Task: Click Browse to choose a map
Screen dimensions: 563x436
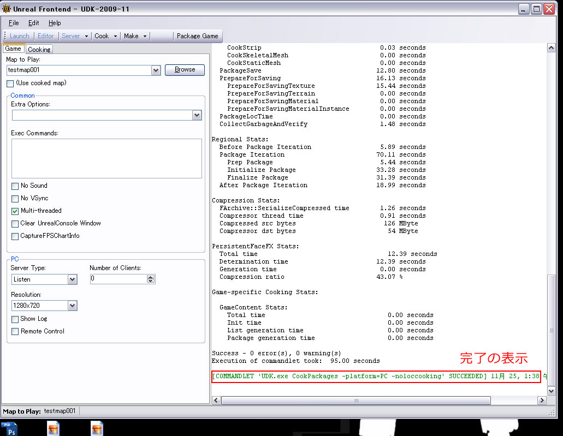Action: pos(185,70)
